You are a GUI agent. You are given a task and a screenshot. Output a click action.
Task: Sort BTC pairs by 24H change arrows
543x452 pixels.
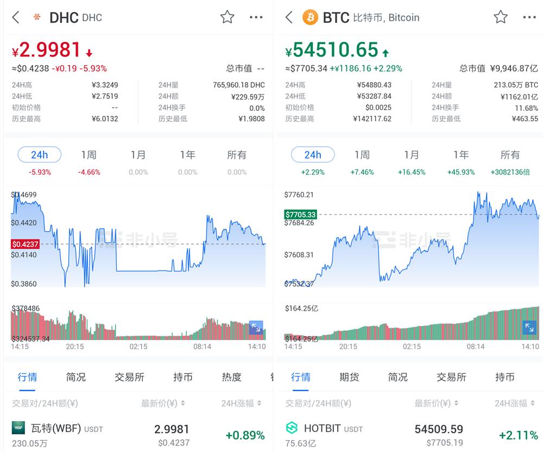click(533, 403)
